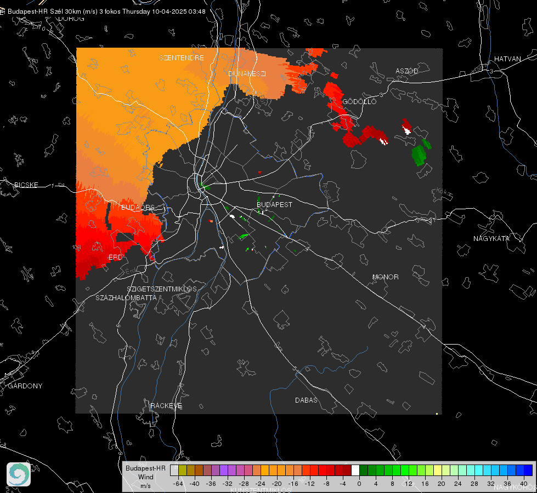Pick the deep blue last swatch of the legend

click(x=528, y=471)
